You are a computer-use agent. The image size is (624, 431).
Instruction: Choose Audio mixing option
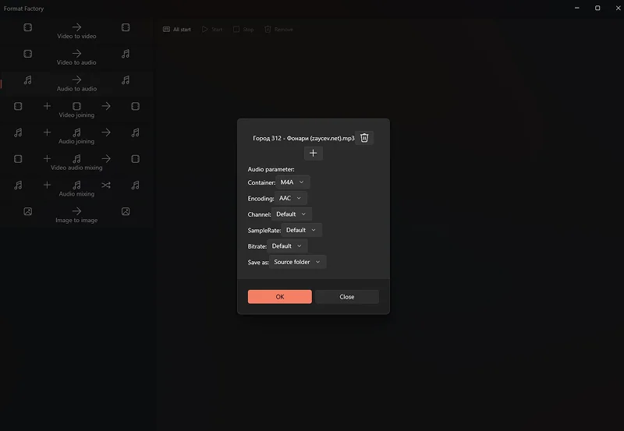[x=76, y=189]
